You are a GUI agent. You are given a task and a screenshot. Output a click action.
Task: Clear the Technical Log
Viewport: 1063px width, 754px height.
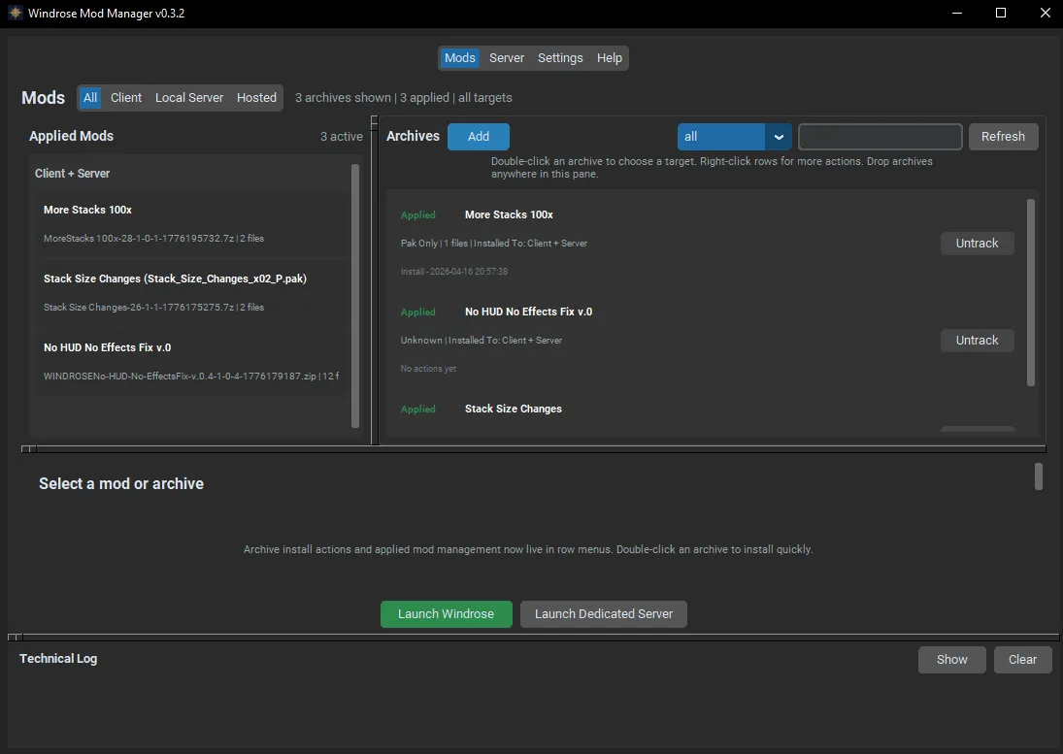click(x=1022, y=659)
